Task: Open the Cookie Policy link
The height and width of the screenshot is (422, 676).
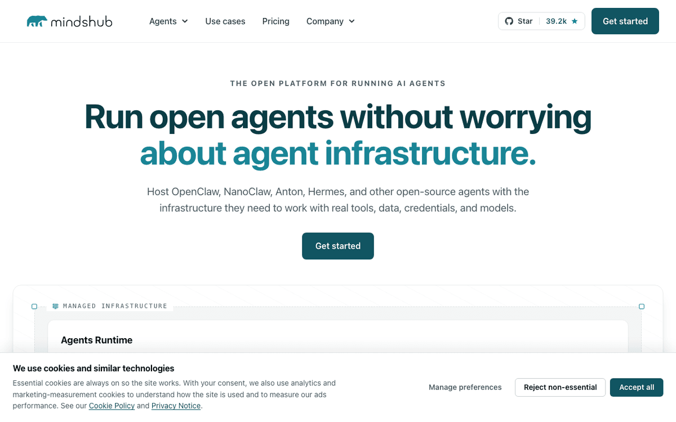Action: point(112,406)
